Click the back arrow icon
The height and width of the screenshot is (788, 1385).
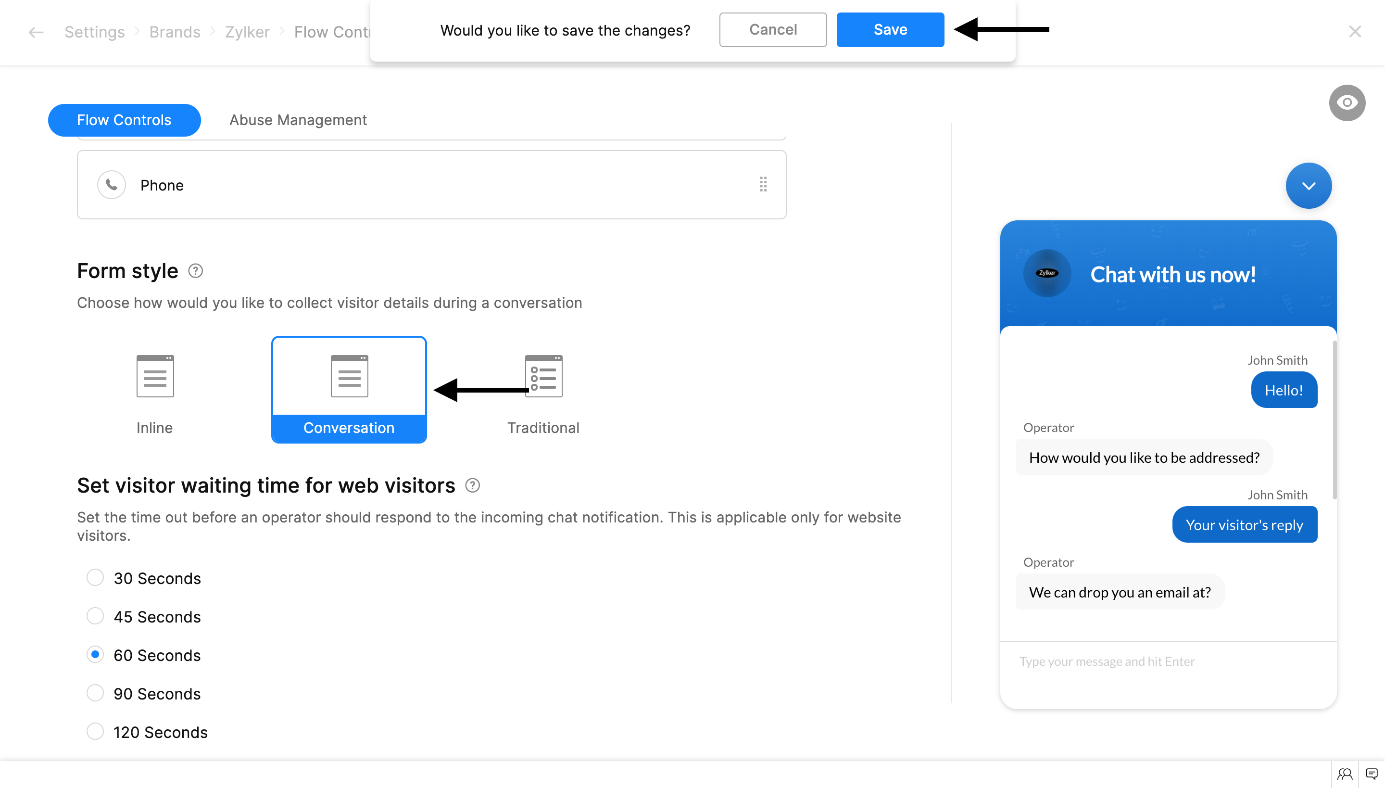coord(36,33)
